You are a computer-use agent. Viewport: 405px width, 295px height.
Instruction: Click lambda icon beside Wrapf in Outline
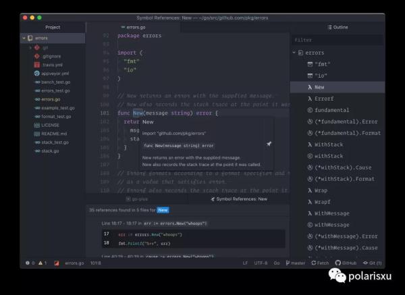[x=310, y=202]
